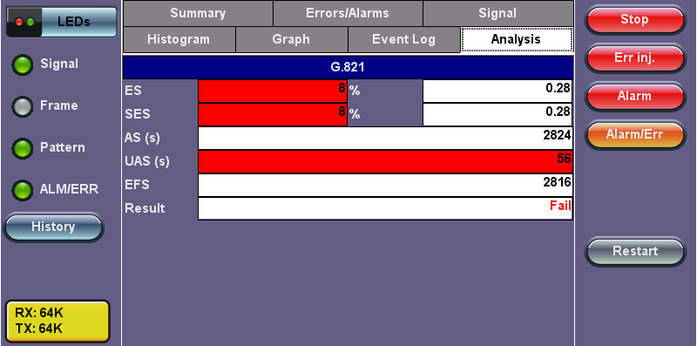The width and height of the screenshot is (697, 346).
Task: Click the Err inj. button
Action: [x=635, y=58]
